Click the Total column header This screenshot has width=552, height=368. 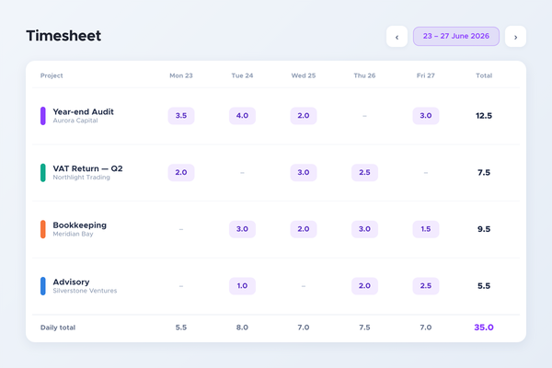(x=484, y=75)
